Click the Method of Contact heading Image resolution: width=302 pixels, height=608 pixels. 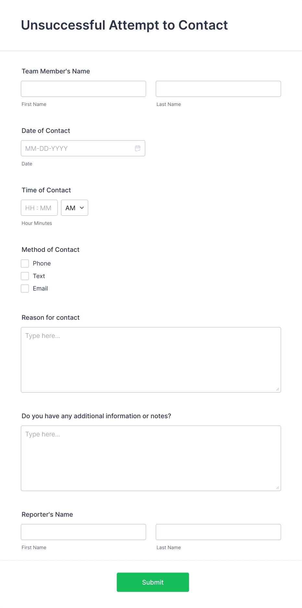pos(50,250)
